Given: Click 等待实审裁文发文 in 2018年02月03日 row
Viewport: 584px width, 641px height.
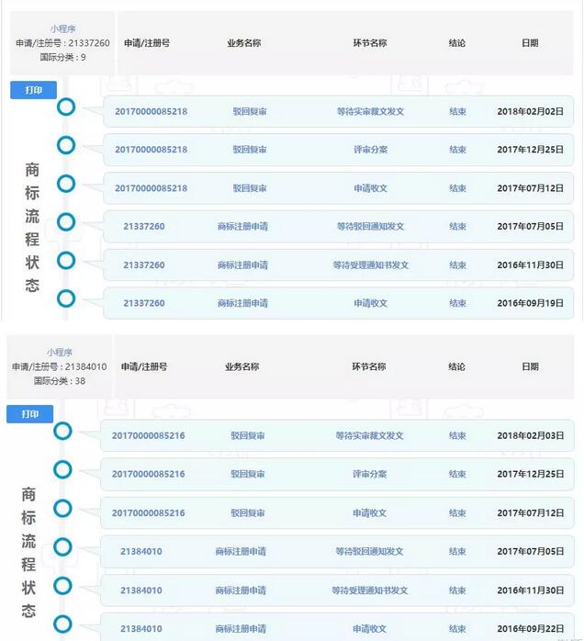Looking at the screenshot, I should click(x=369, y=436).
